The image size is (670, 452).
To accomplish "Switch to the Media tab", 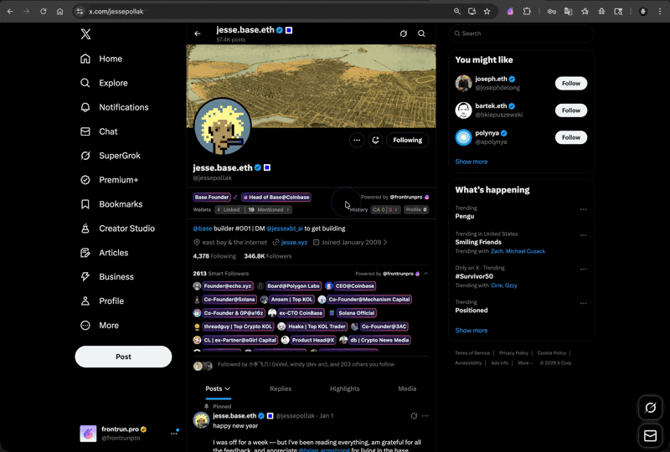I will (x=407, y=388).
